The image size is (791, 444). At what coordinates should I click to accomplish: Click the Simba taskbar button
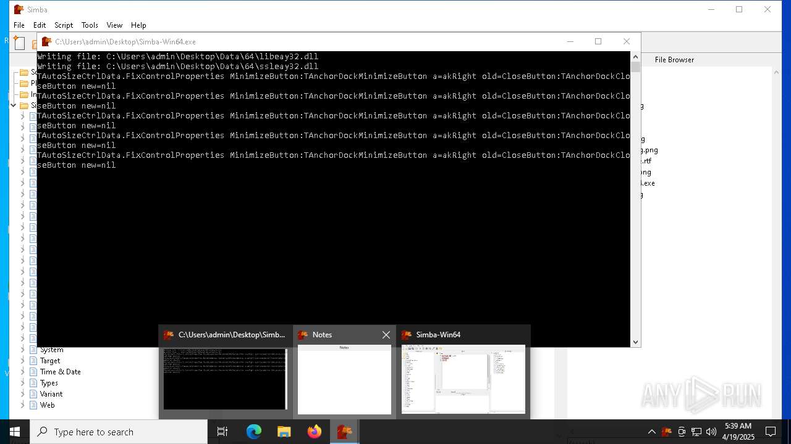[x=344, y=432]
